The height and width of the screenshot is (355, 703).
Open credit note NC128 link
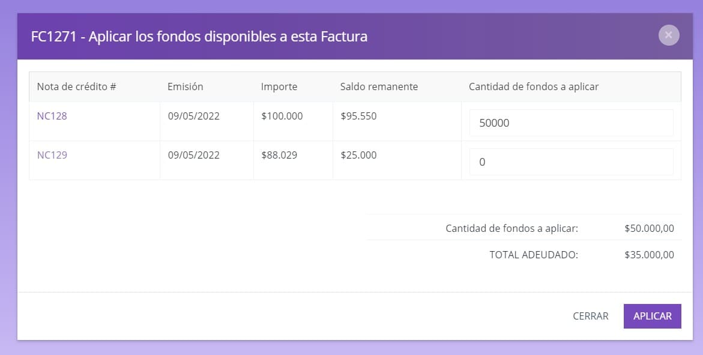pos(52,116)
